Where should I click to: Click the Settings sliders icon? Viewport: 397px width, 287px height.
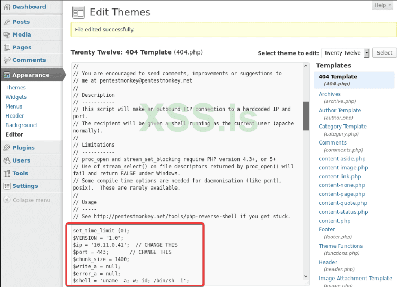click(x=7, y=186)
